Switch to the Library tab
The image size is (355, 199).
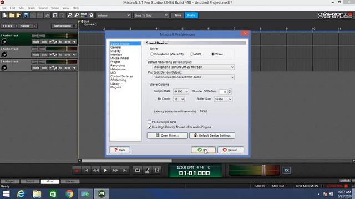70,181
